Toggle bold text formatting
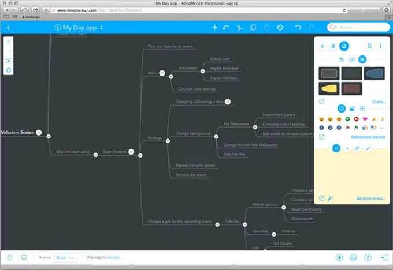393x270 pixels. 369,46
